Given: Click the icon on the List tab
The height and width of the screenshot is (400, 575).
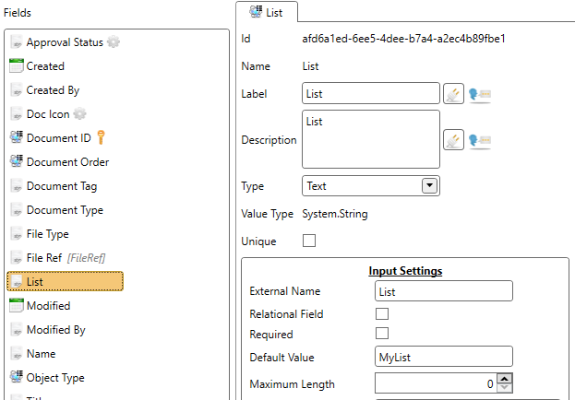Looking at the screenshot, I should click(x=256, y=12).
